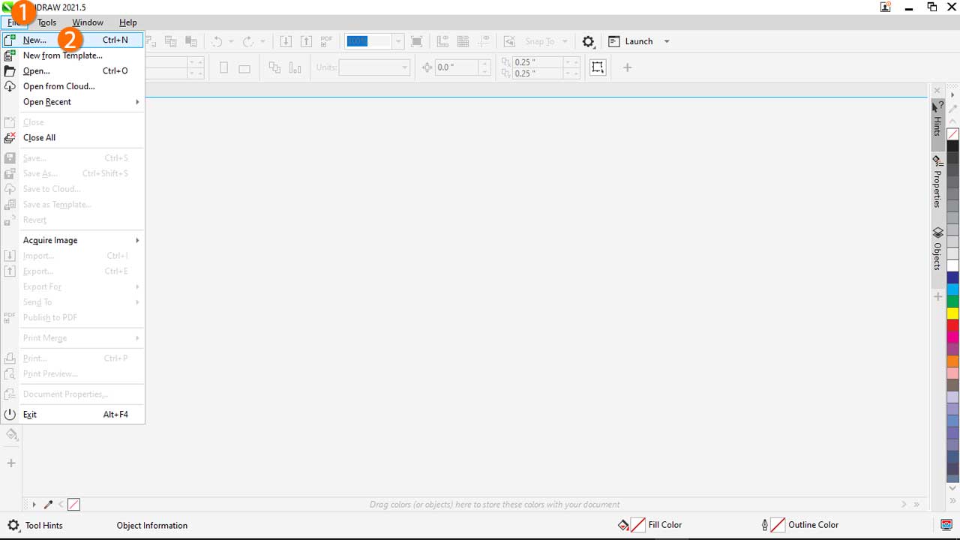Select Open from Cloud menu item
Image resolution: width=960 pixels, height=540 pixels.
tap(58, 86)
